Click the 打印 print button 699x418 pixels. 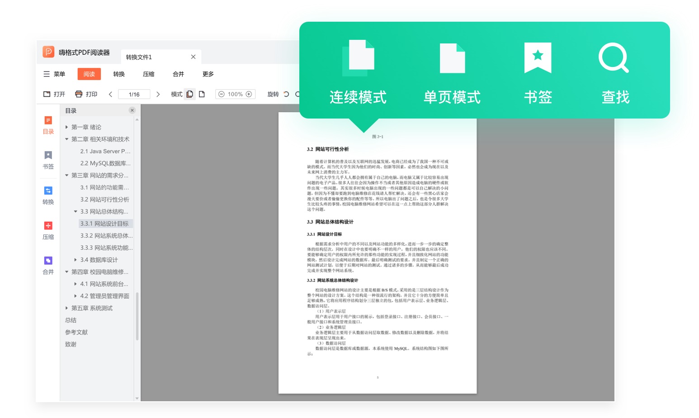coord(85,94)
